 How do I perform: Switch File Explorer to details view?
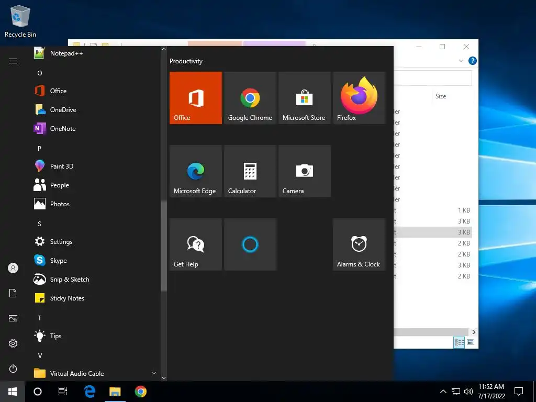tap(459, 342)
